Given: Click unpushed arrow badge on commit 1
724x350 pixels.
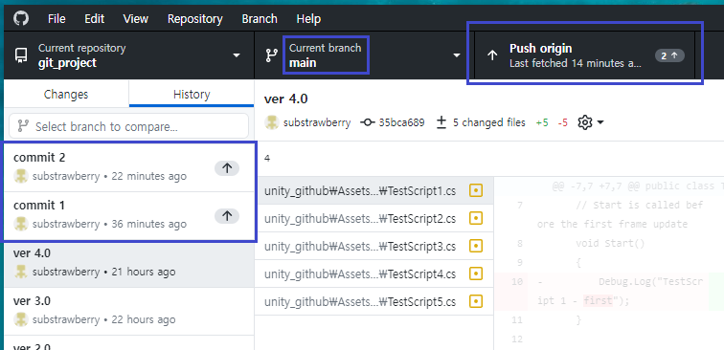Looking at the screenshot, I should click(x=227, y=216).
